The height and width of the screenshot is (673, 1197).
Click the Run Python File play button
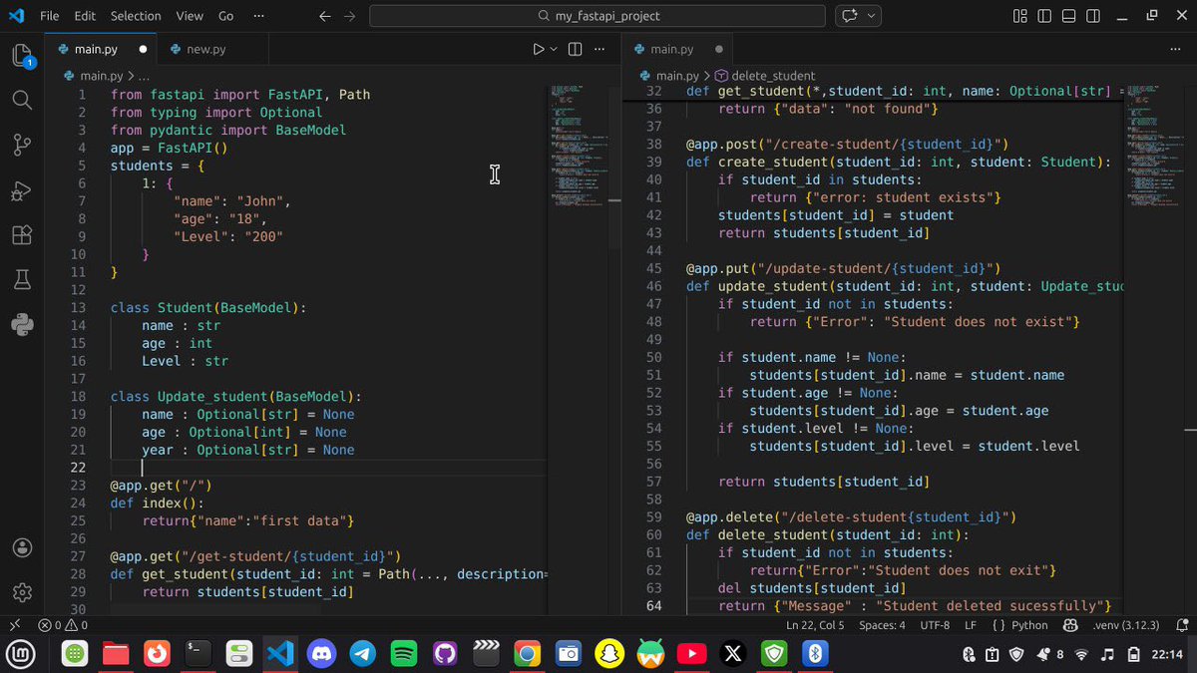[x=539, y=49]
